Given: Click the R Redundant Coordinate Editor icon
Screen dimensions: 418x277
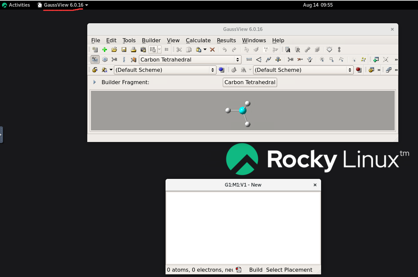Looking at the screenshot, I should pos(298,50).
